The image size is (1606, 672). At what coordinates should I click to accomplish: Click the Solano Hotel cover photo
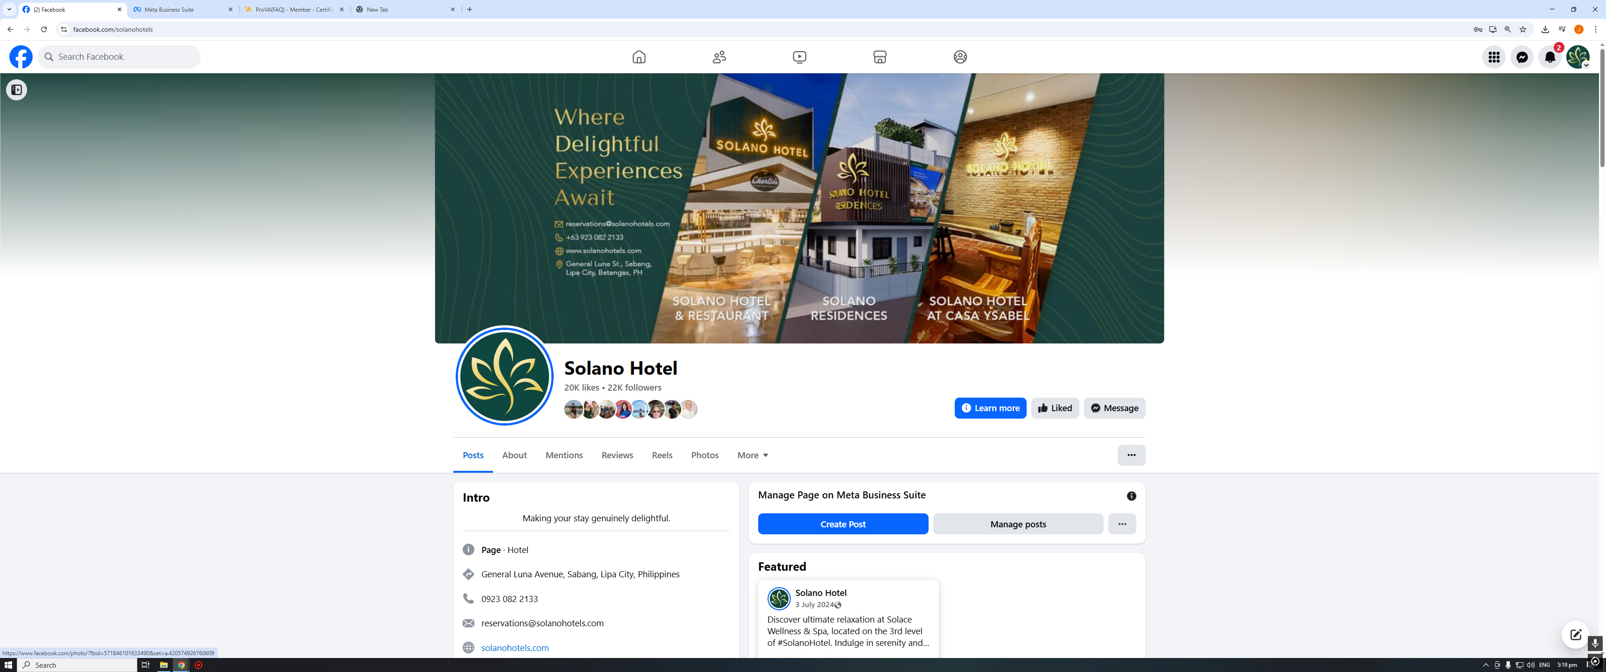pos(799,208)
